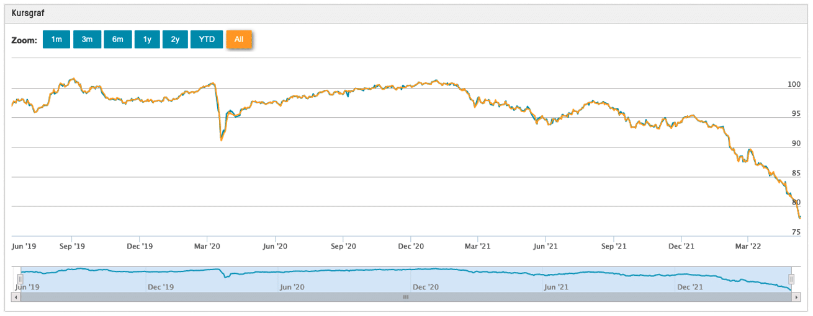Screen dimensions: 813x316
Task: Click the 100 y-axis value label
Action: pyautogui.click(x=794, y=84)
